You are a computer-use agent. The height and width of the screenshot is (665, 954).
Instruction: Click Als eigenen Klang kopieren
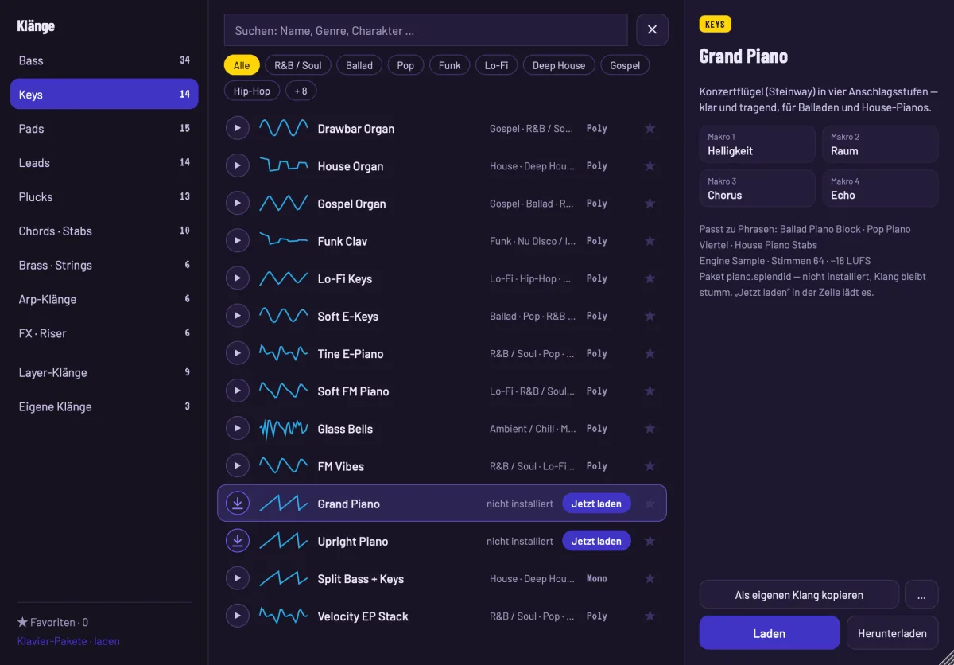click(x=799, y=594)
